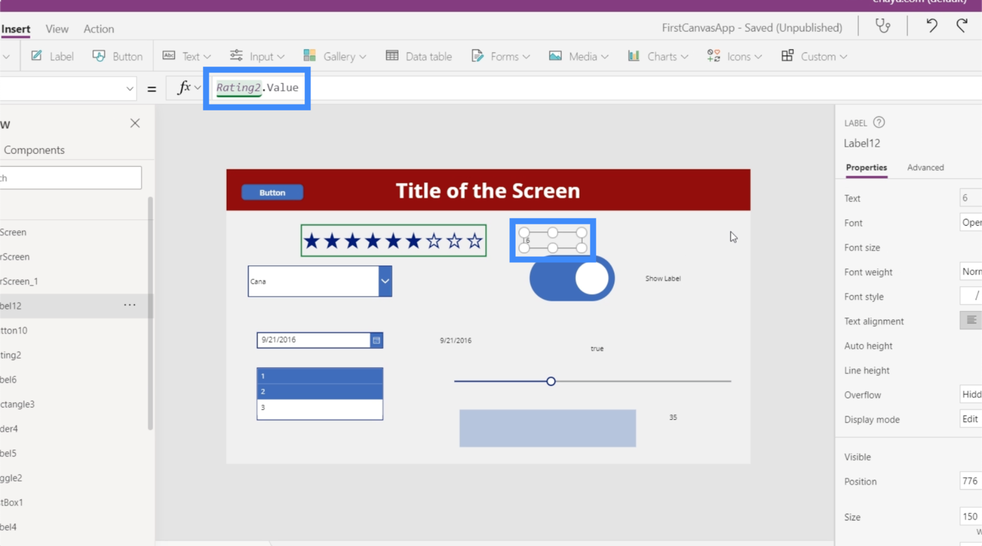Open the Text controls dropdown
This screenshot has width=982, height=546.
[x=186, y=56]
